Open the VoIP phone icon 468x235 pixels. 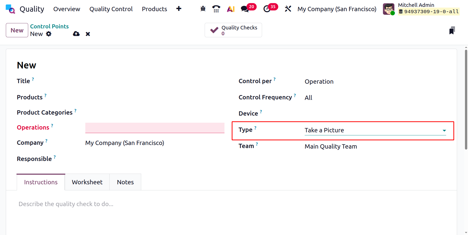pyautogui.click(x=216, y=9)
